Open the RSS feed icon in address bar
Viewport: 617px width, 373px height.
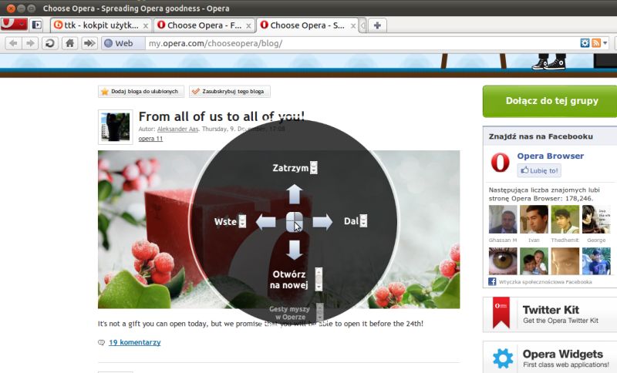click(596, 43)
